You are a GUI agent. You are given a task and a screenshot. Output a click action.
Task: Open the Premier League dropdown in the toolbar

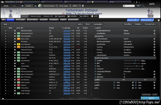point(64,6)
